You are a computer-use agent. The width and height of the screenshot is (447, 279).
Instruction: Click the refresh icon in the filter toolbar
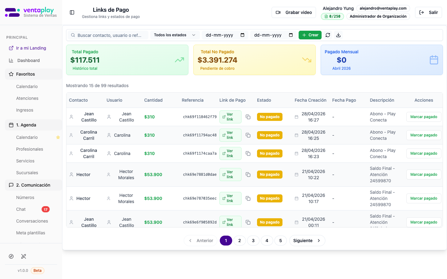(327, 35)
